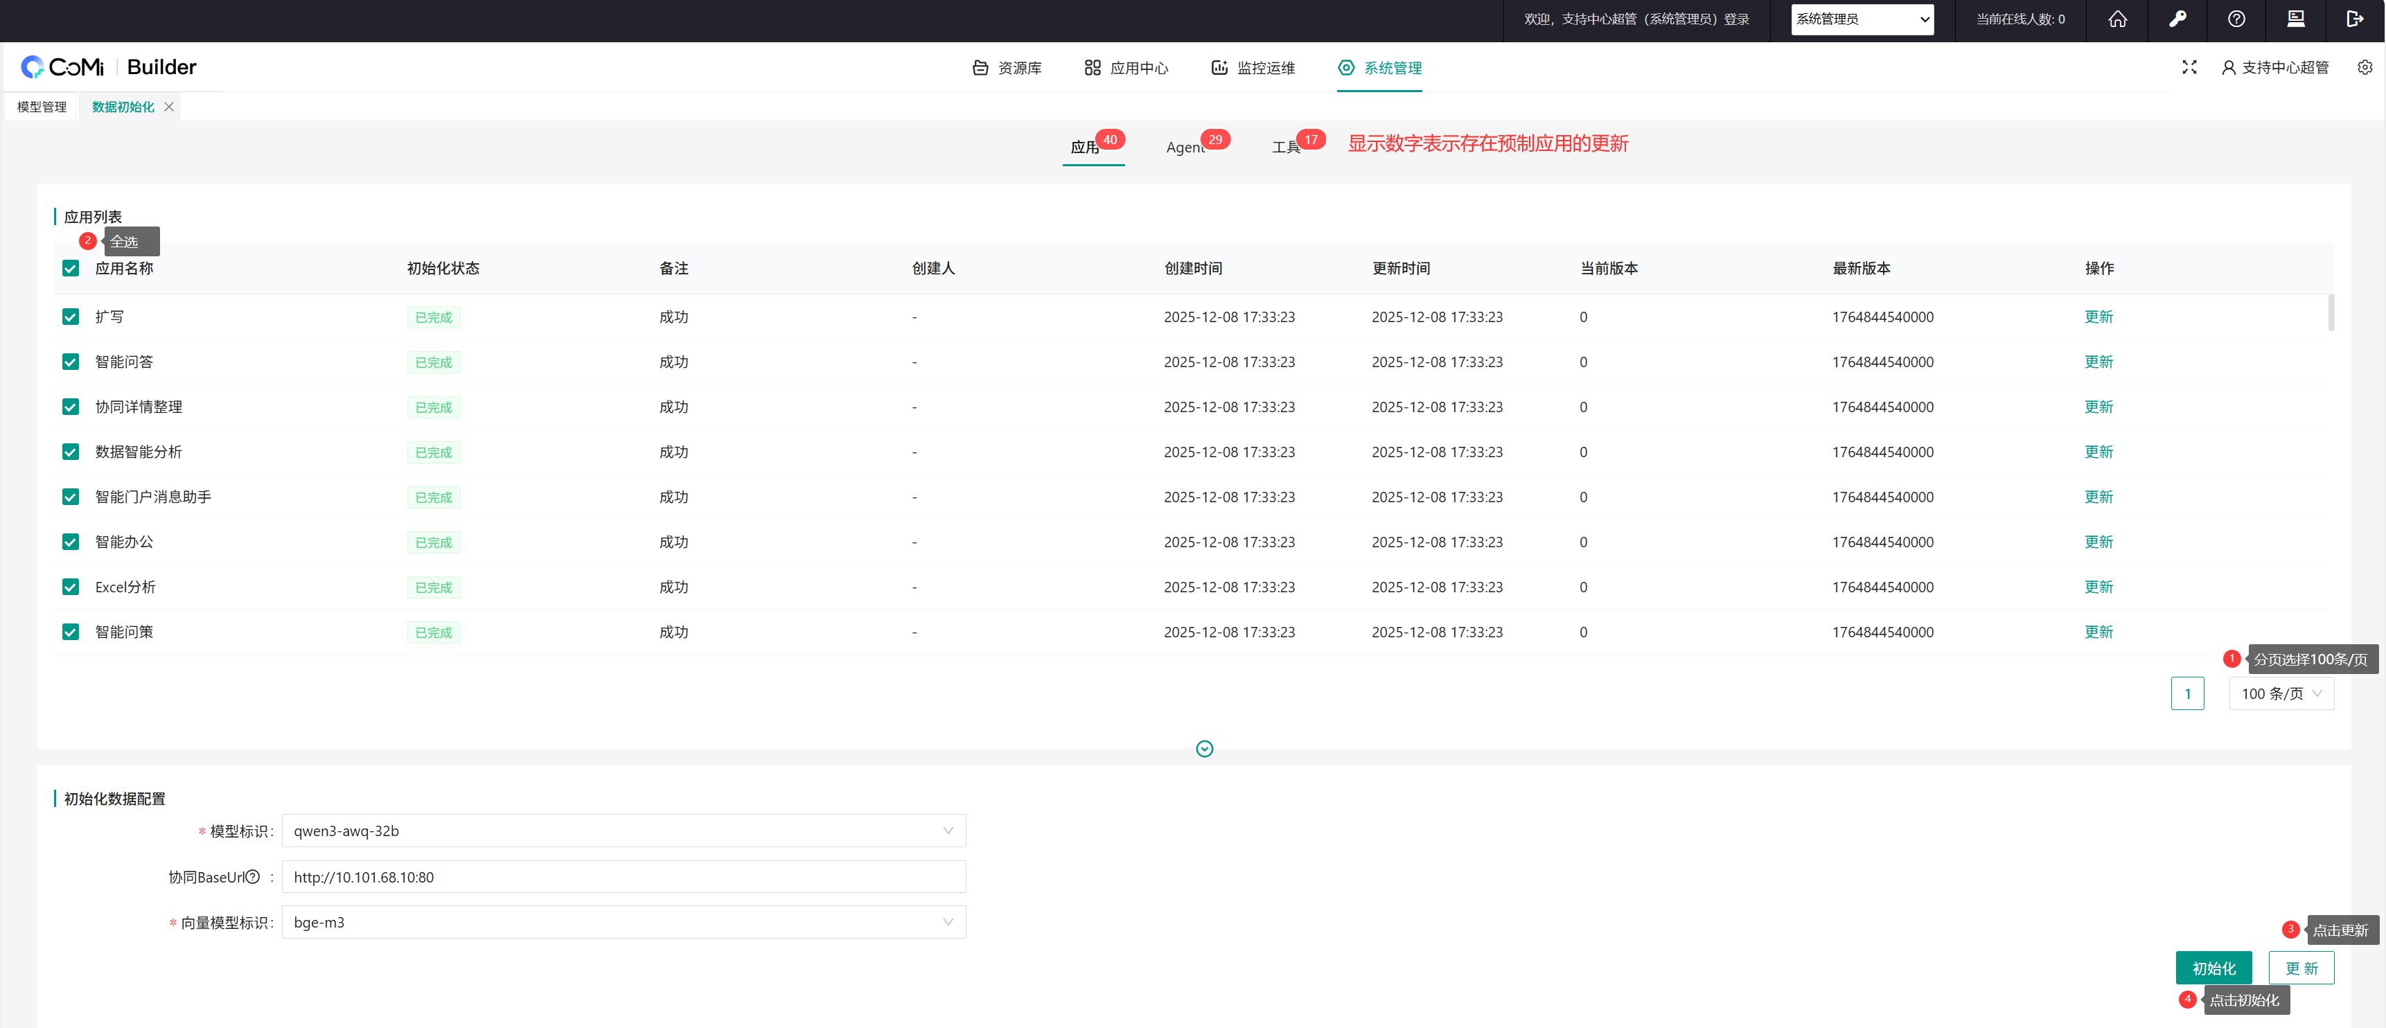The width and height of the screenshot is (2386, 1028).
Task: Click the application list vertical scrollbar
Action: pyautogui.click(x=2331, y=313)
